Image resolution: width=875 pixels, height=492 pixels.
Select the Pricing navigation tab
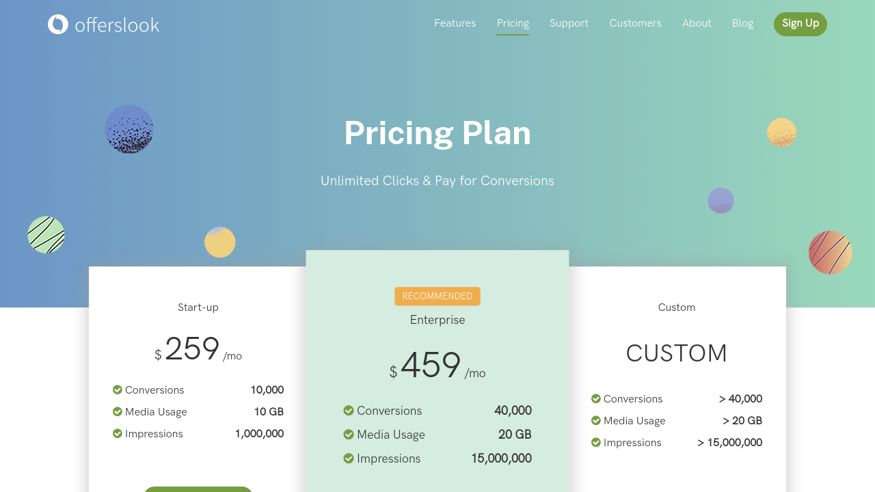(513, 23)
